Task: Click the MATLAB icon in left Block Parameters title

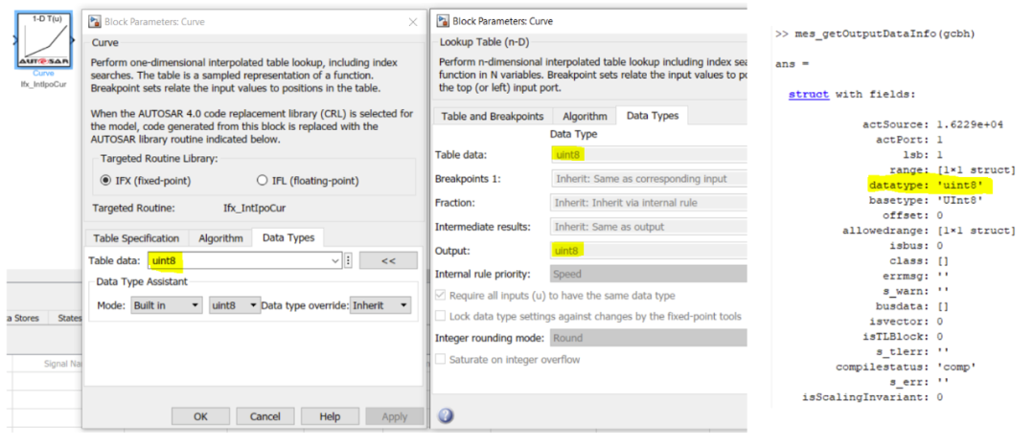Action: tap(95, 22)
